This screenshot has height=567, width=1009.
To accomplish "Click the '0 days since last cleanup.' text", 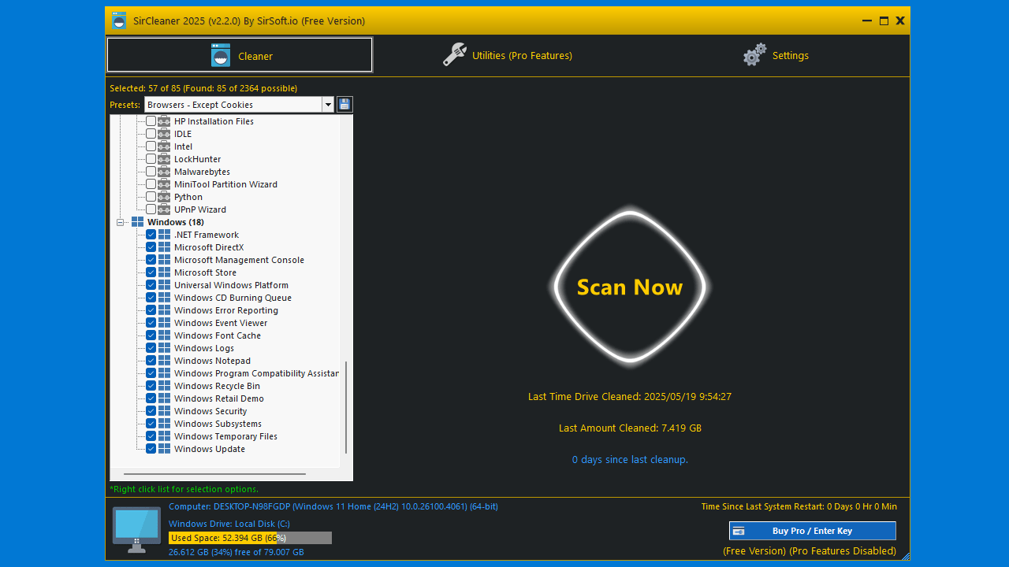I will [x=630, y=460].
